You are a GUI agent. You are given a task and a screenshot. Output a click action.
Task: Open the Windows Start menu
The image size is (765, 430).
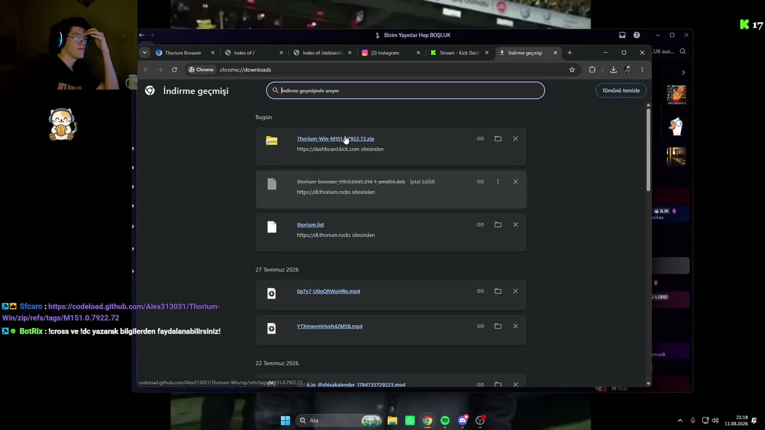tap(286, 420)
